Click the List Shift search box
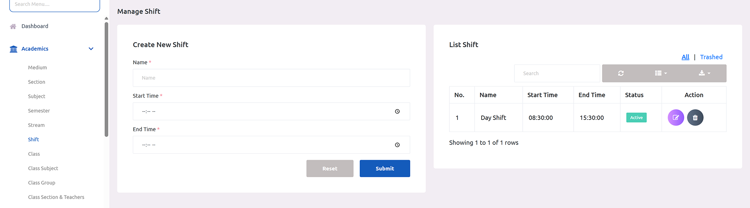This screenshot has width=750, height=208. [x=557, y=73]
